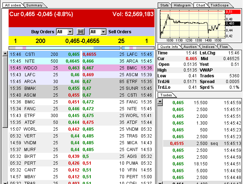Open the Histogram tab

(182, 5)
